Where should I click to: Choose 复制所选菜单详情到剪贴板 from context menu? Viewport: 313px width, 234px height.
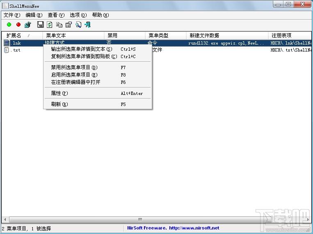tap(98, 56)
